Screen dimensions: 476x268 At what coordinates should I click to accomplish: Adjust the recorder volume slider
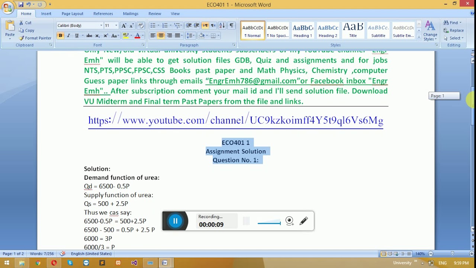click(x=269, y=223)
